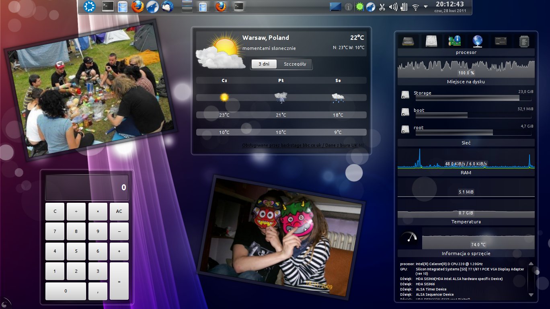Click the boot disk usage bar
This screenshot has height=309, width=550.
(473, 115)
